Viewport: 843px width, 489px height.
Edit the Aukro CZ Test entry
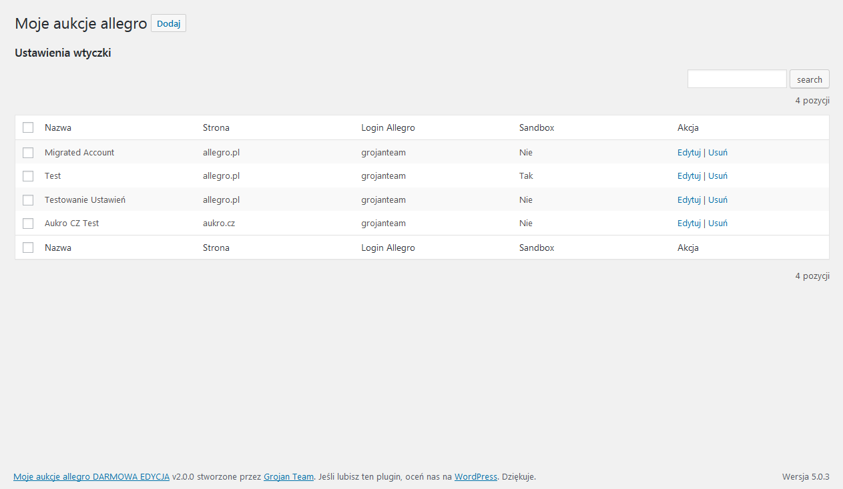pyautogui.click(x=689, y=223)
